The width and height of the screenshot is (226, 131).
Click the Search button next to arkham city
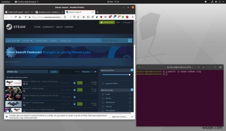tap(54, 72)
